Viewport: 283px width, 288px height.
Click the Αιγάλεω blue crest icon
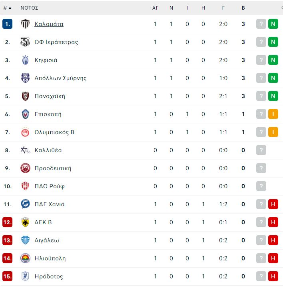pos(25,240)
